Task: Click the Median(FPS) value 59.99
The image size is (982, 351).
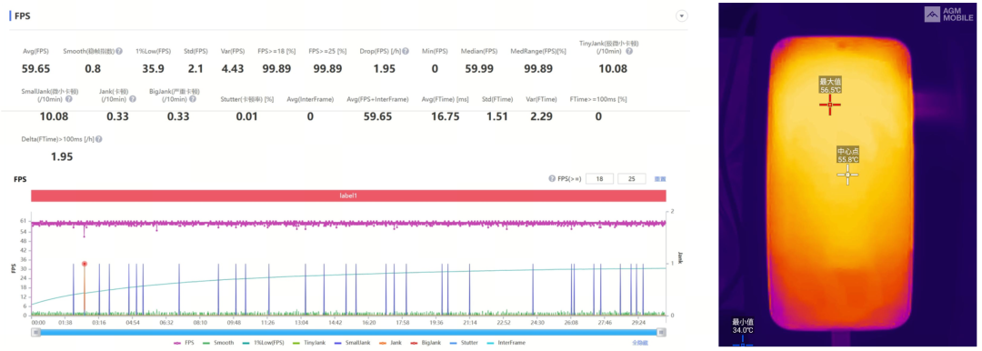Action: pyautogui.click(x=478, y=68)
